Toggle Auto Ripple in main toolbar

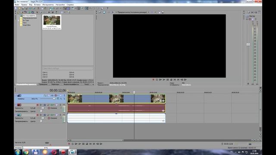[x=72, y=8]
